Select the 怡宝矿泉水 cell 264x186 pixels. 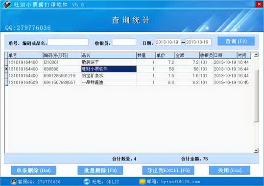[x=109, y=75]
